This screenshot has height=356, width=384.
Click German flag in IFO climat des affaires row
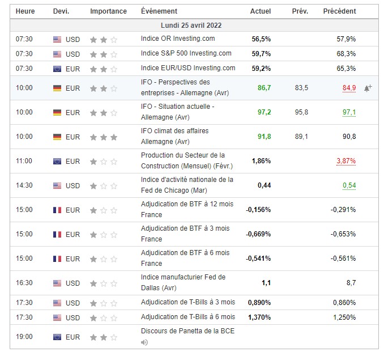pos(57,137)
